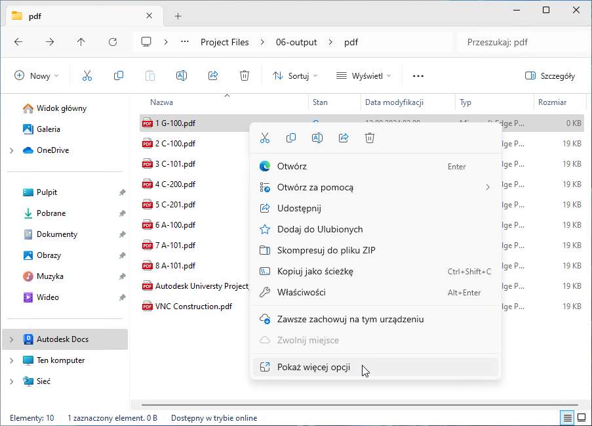Image resolution: width=592 pixels, height=426 pixels.
Task: Click the Copy icon in the context menu
Action: tap(291, 138)
